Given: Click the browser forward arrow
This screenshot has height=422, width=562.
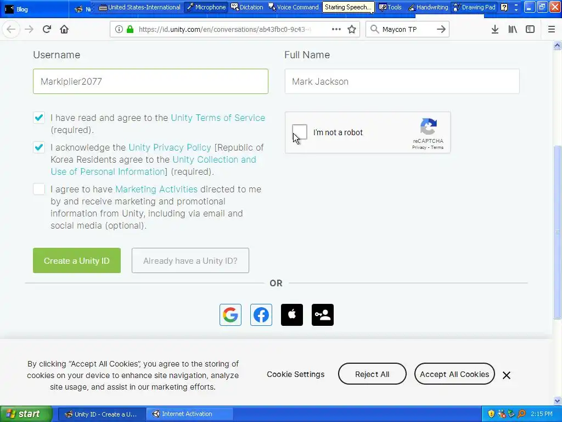Looking at the screenshot, I should (x=29, y=29).
